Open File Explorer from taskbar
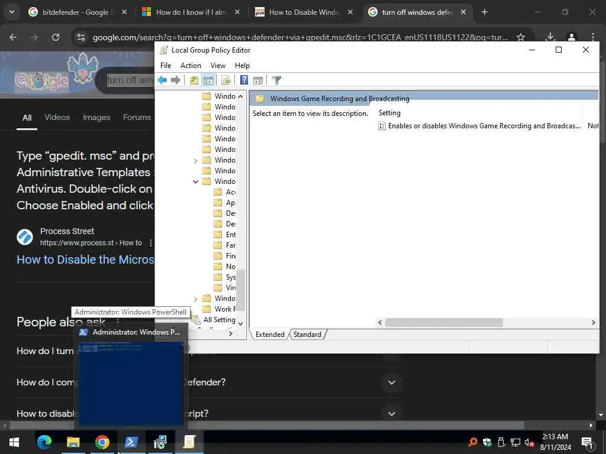 coord(73,442)
